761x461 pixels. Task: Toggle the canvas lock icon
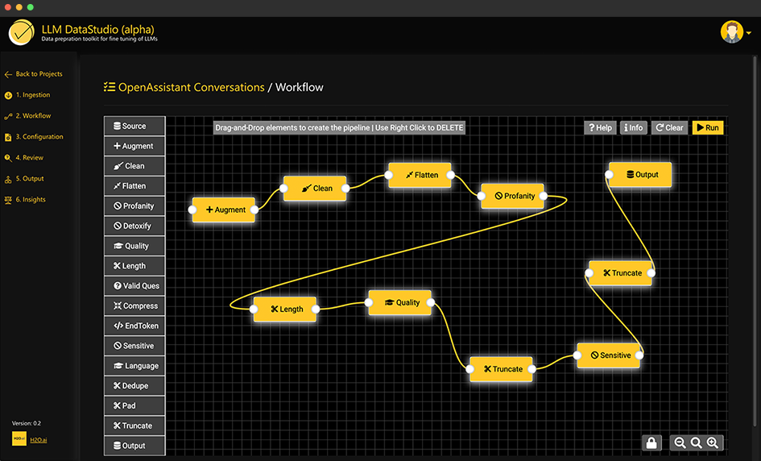click(651, 442)
